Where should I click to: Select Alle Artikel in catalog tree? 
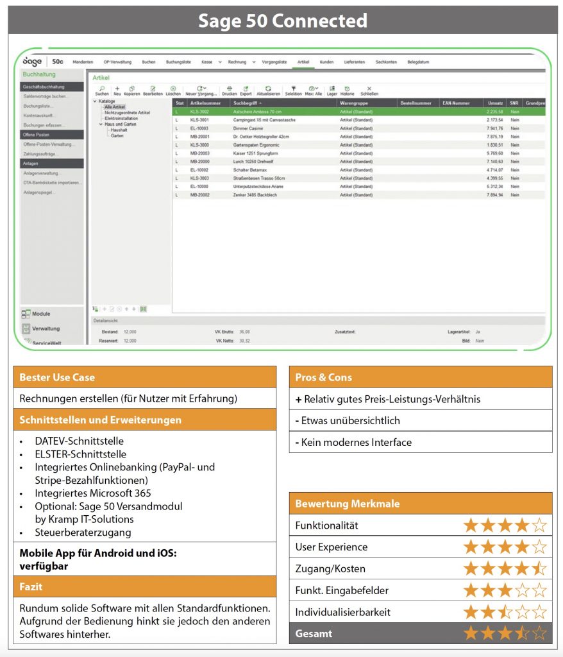115,107
